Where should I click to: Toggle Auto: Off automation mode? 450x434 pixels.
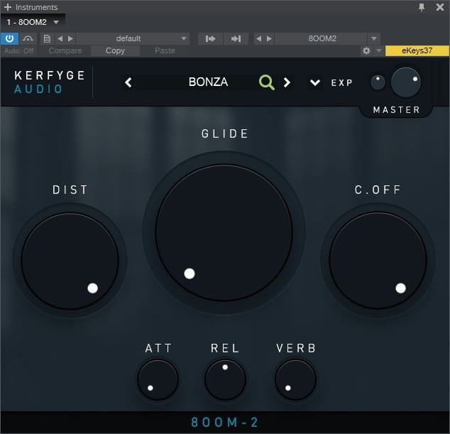point(19,51)
